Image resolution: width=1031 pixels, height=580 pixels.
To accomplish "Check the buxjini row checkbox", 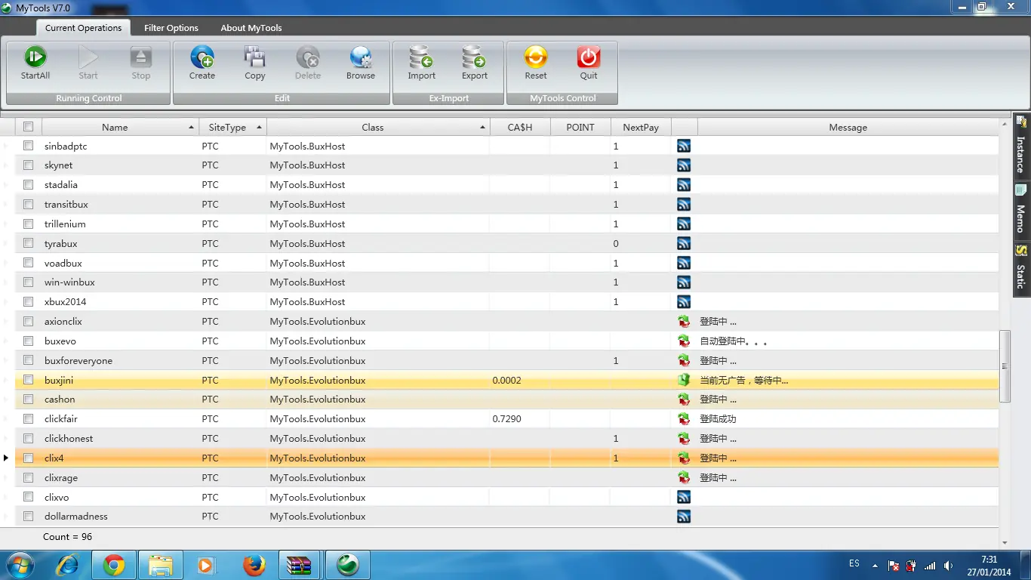I will [x=28, y=380].
